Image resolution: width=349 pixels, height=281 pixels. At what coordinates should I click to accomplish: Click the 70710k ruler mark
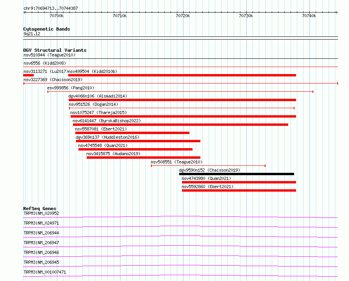point(120,16)
